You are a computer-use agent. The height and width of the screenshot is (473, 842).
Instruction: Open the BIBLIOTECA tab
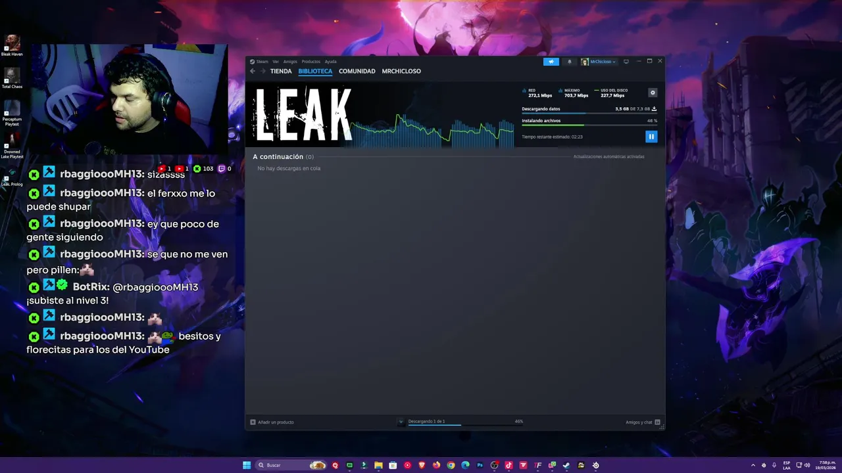click(315, 71)
